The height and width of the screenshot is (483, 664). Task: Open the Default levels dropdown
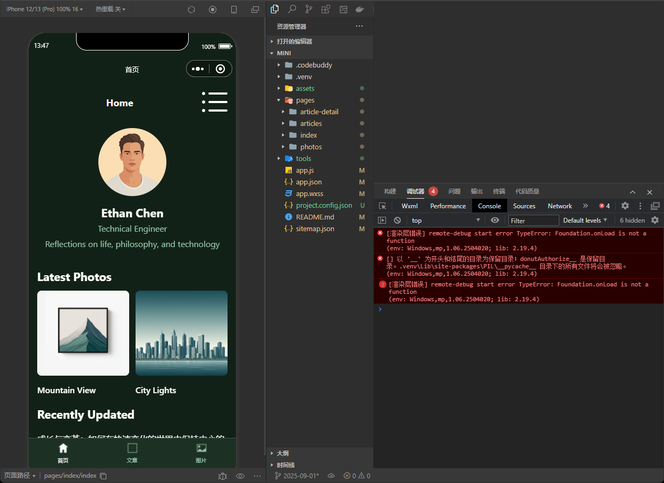tap(585, 220)
